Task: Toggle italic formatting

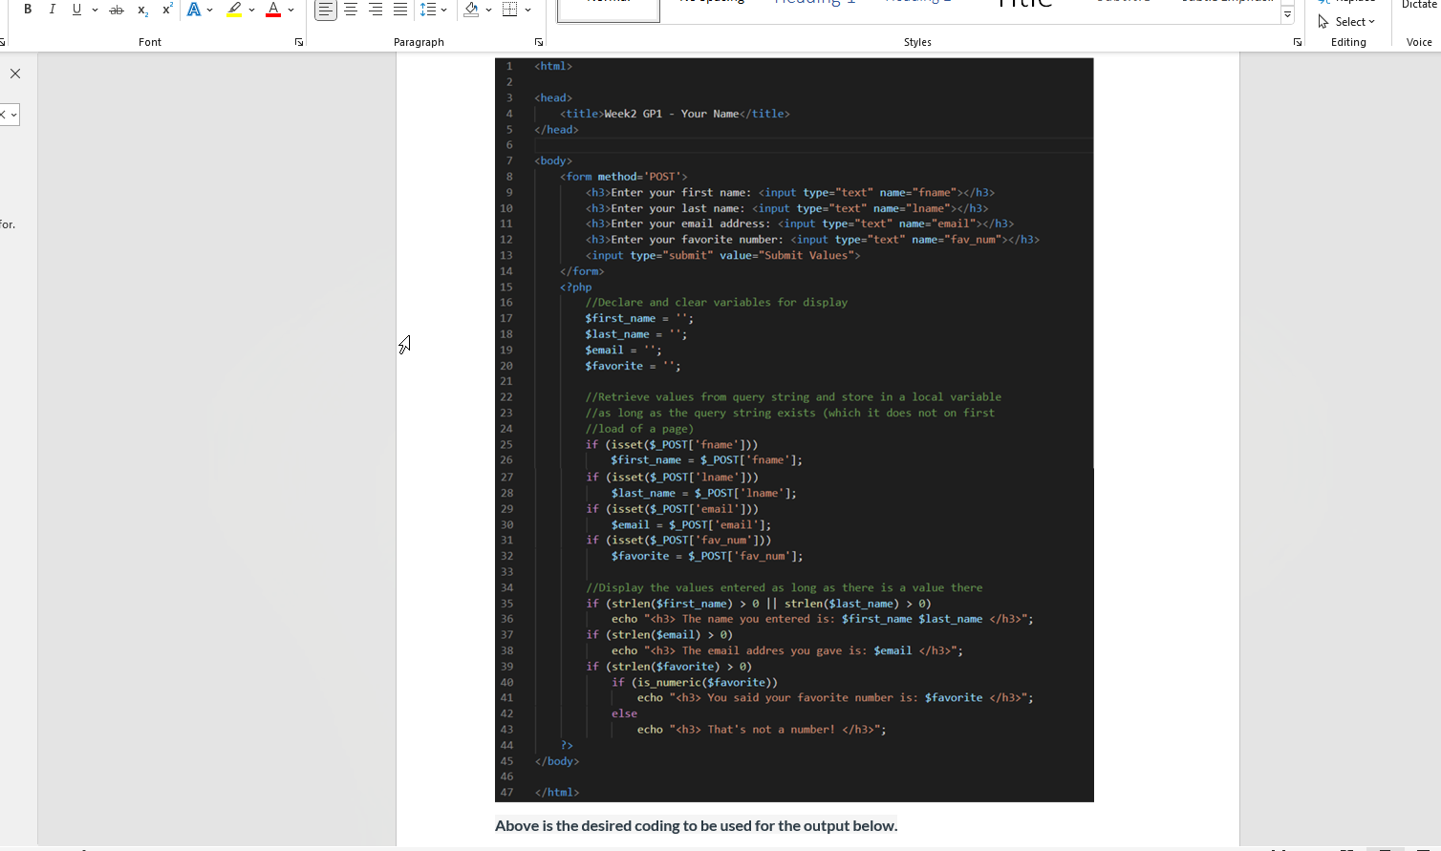Action: point(52,10)
